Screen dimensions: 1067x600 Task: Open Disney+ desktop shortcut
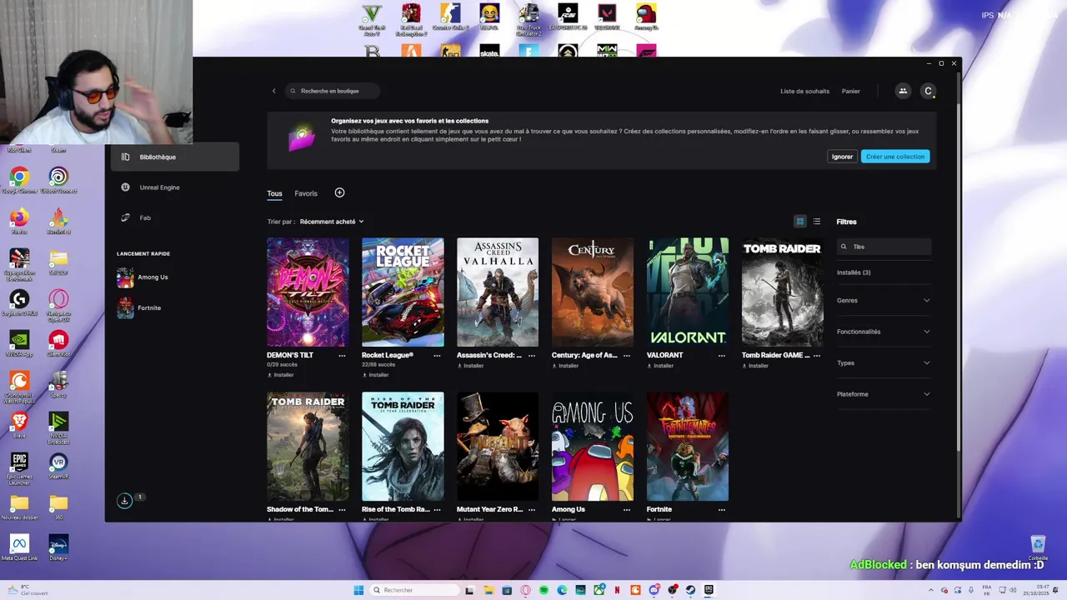[58, 547]
